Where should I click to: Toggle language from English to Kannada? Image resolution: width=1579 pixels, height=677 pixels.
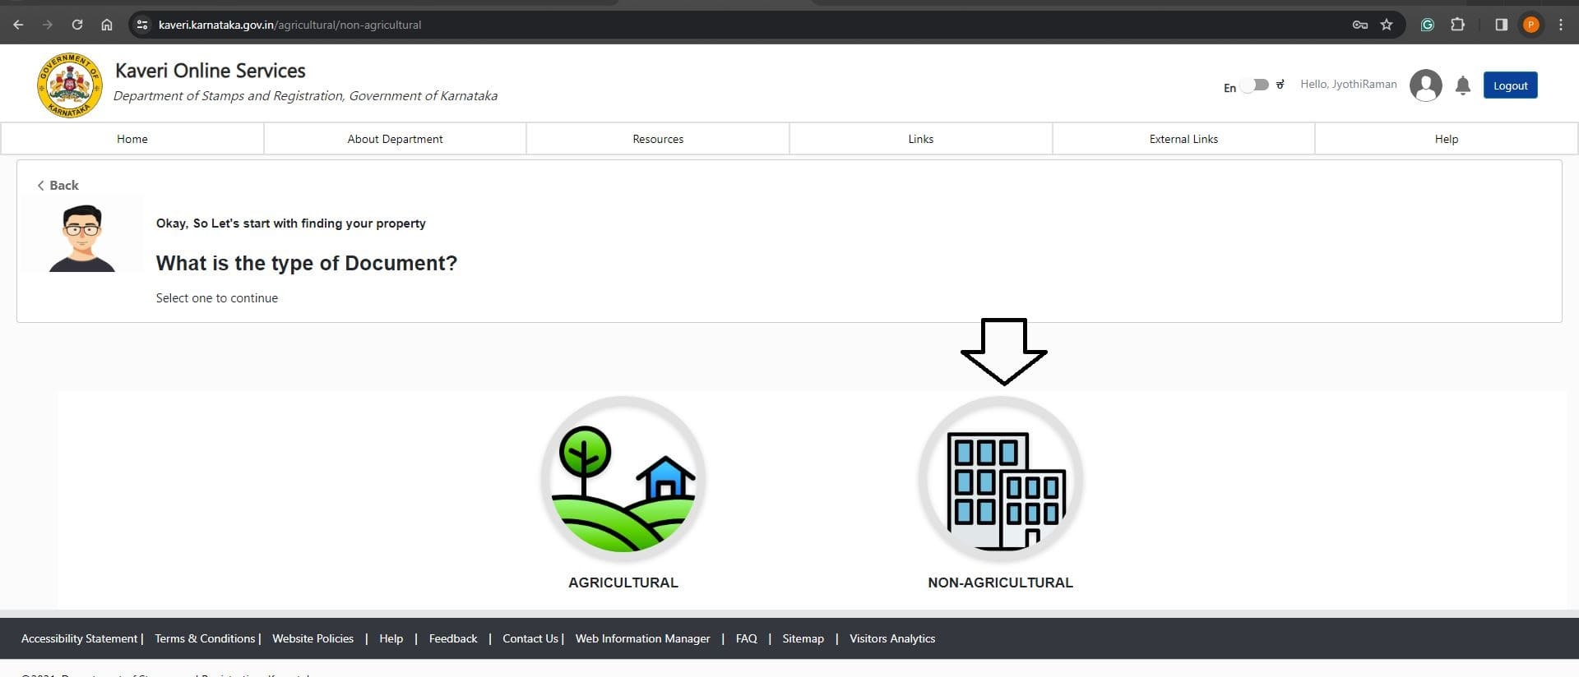[x=1255, y=85]
